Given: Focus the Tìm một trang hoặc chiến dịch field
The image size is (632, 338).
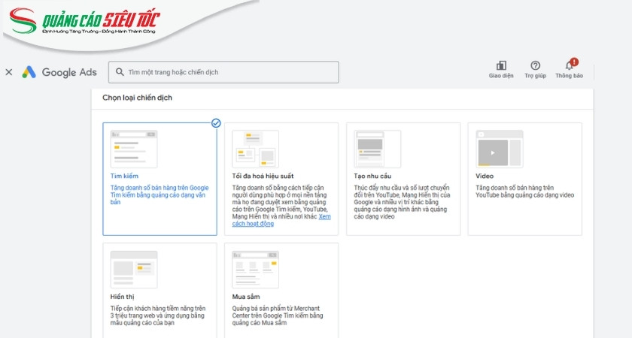Looking at the screenshot, I should click(229, 72).
